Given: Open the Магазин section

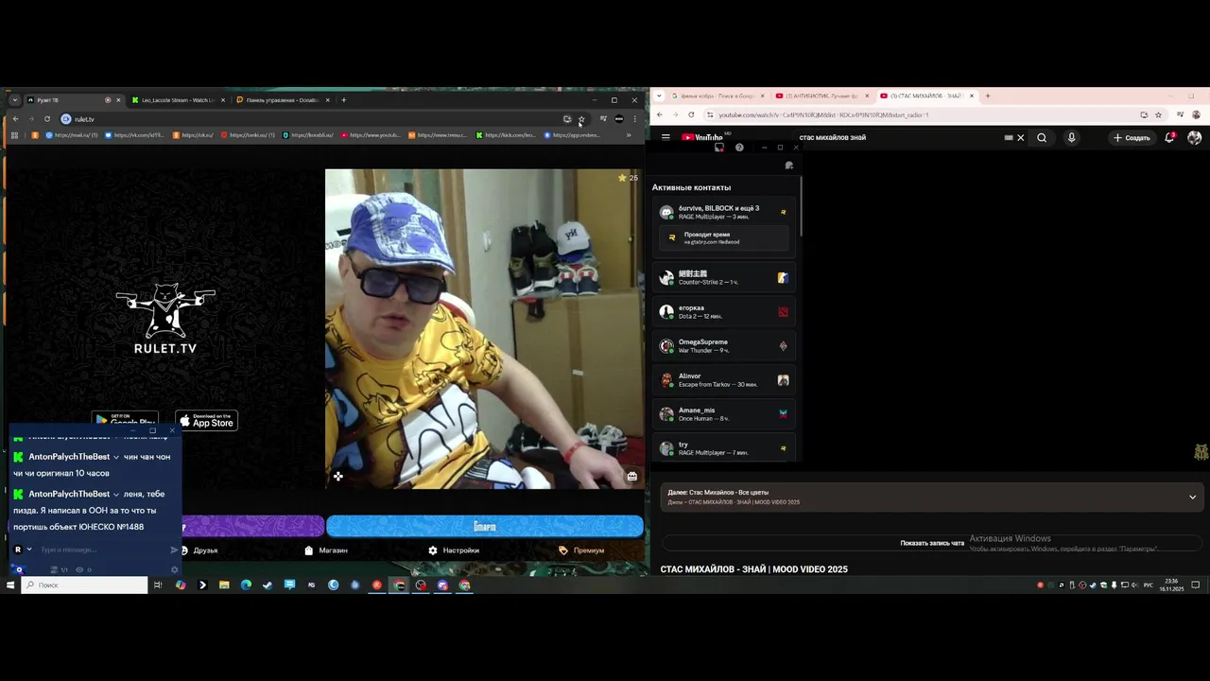Looking at the screenshot, I should coord(326,550).
